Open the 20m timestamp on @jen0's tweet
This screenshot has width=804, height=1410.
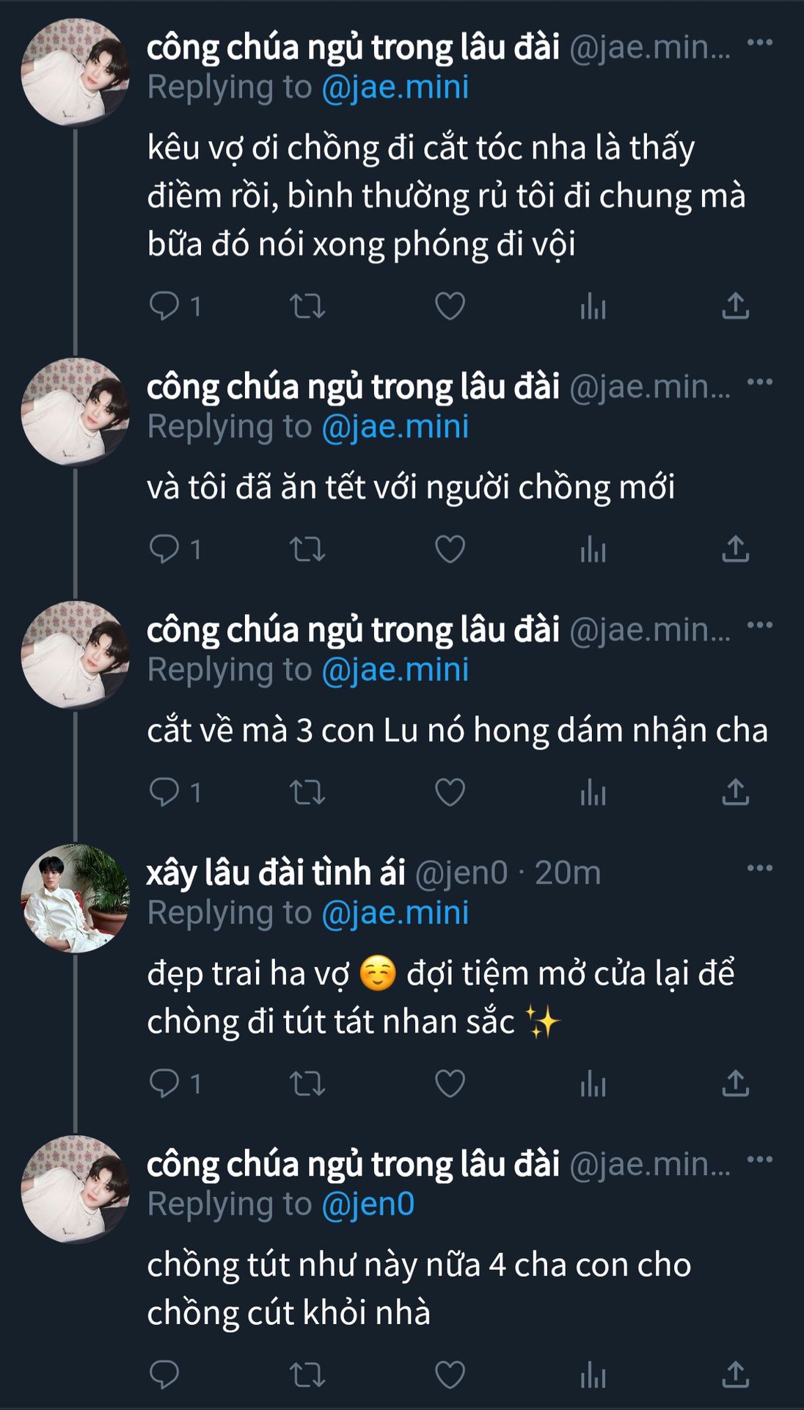[568, 872]
